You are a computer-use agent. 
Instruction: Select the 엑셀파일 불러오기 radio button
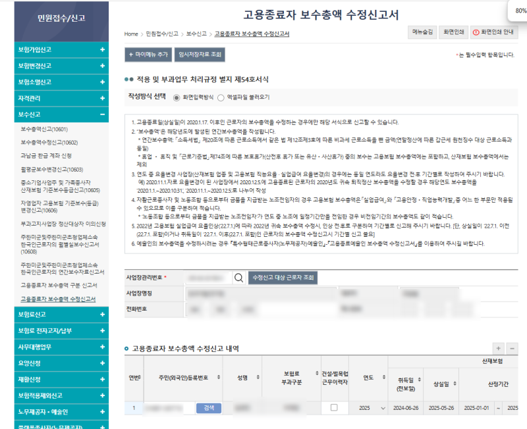221,97
